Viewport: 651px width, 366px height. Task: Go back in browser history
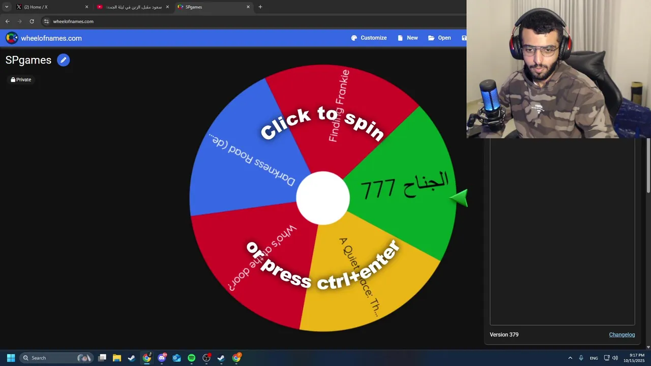8,21
